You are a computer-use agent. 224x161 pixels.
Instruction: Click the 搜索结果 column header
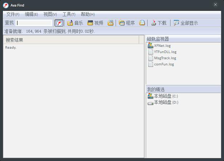71,40
